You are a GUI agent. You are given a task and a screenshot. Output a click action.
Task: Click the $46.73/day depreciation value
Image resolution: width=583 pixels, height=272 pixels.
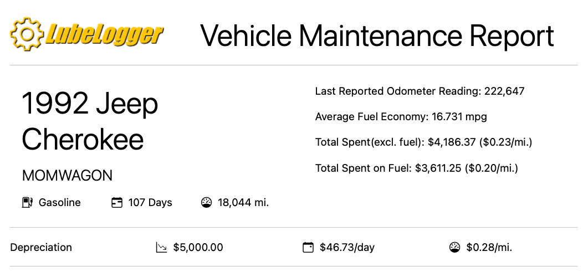[347, 248]
